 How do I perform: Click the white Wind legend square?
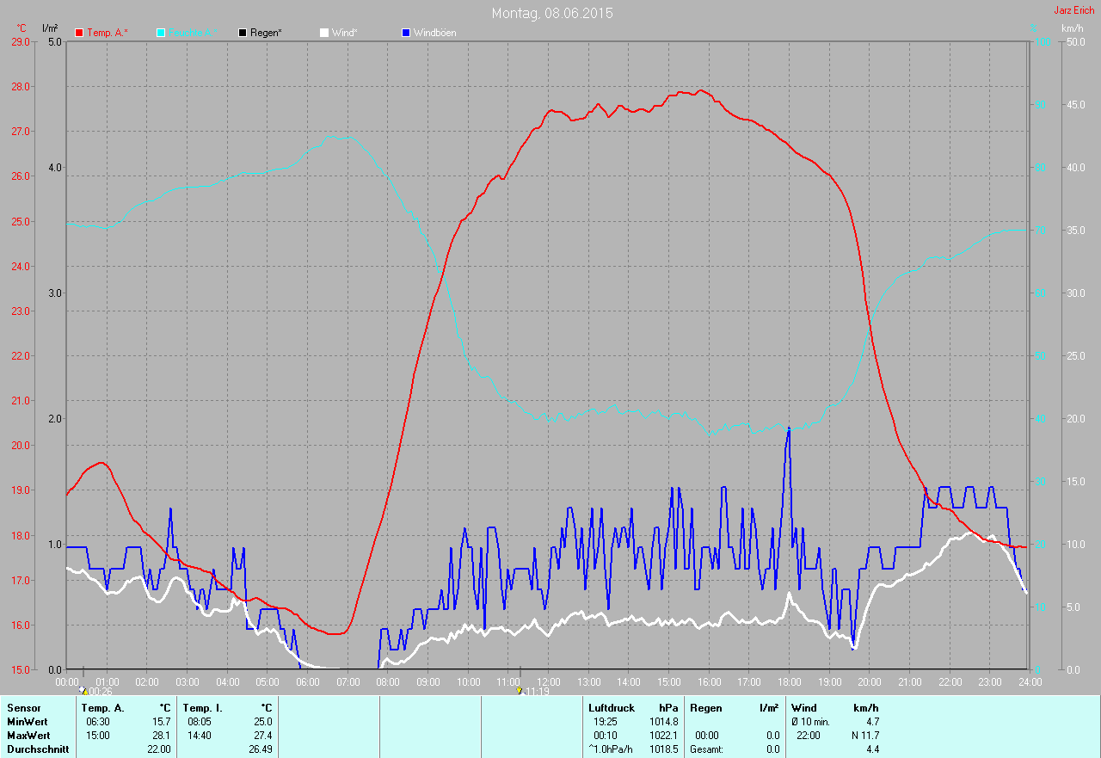[x=324, y=33]
